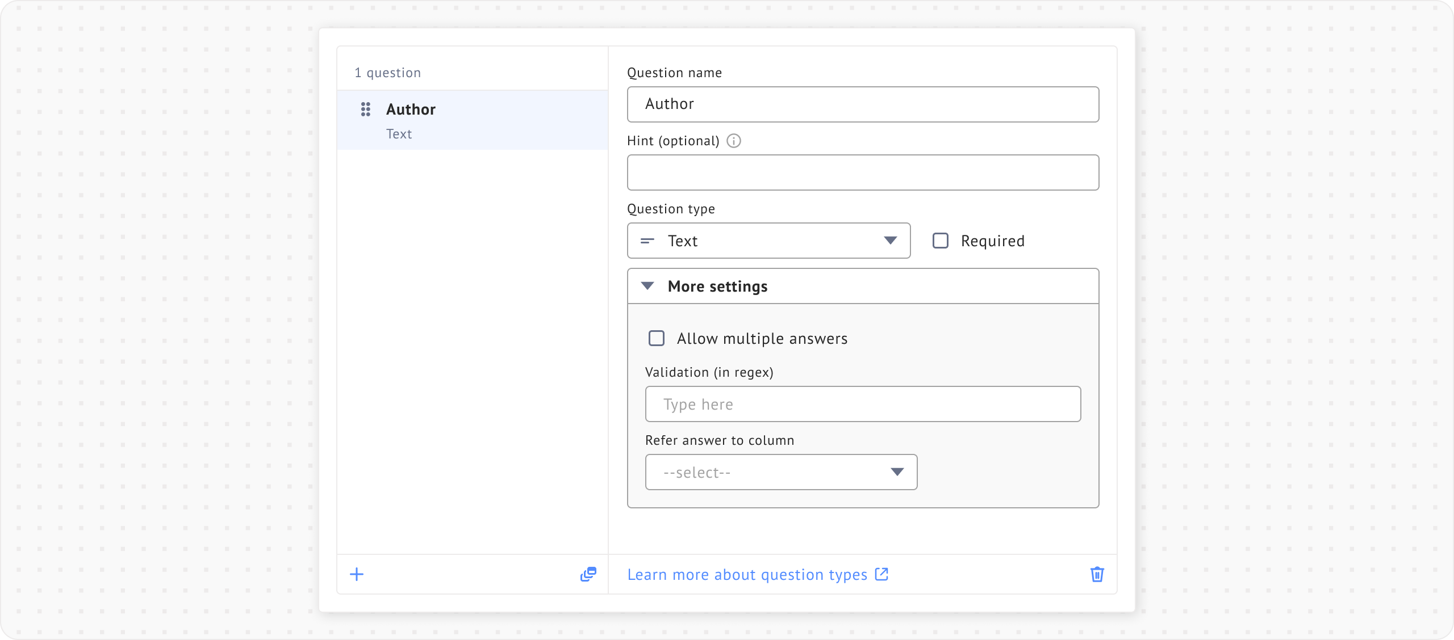Click the Hint info icon

click(734, 141)
